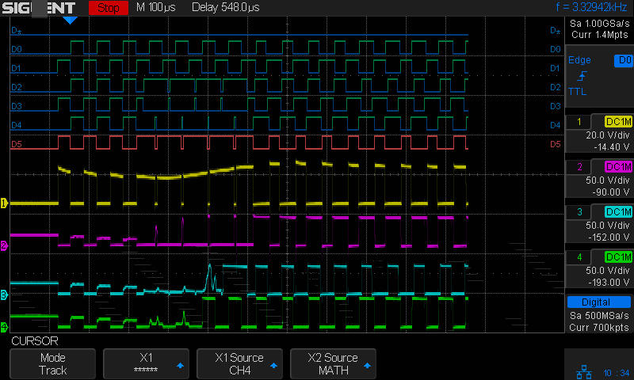Click the blue arrow on X1 Source button
This screenshot has width=634, height=380.
[273, 366]
